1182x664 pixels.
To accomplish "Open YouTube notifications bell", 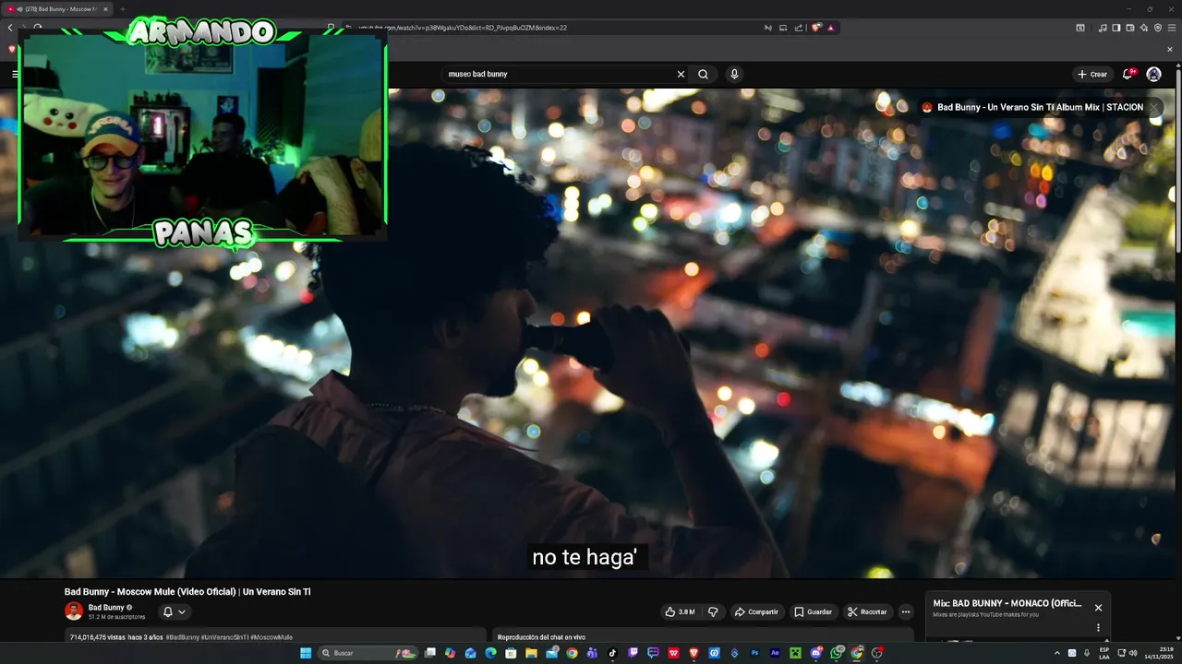I will (1128, 74).
